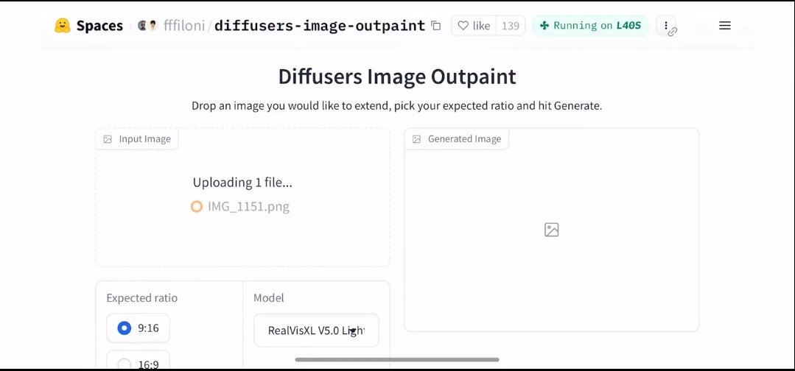795x371 pixels.
Task: Click the Diffusers Image Outpaint heading
Action: pos(397,77)
